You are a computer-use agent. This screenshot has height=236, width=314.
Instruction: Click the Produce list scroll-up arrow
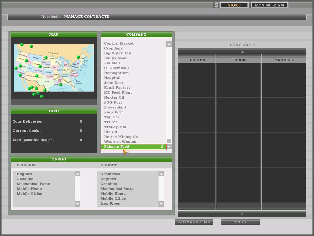(78, 174)
